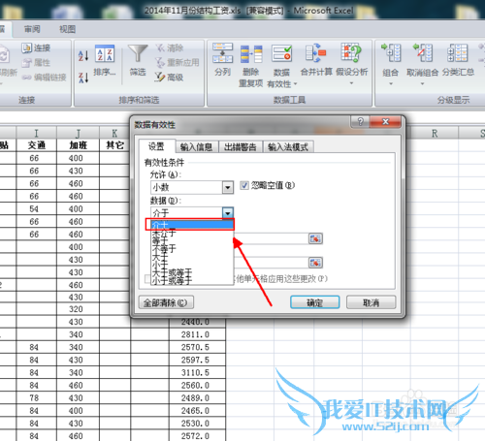Expand What-If Analysis dropdown arrow
Image resolution: width=485 pixels, height=441 pixels.
tap(351, 83)
